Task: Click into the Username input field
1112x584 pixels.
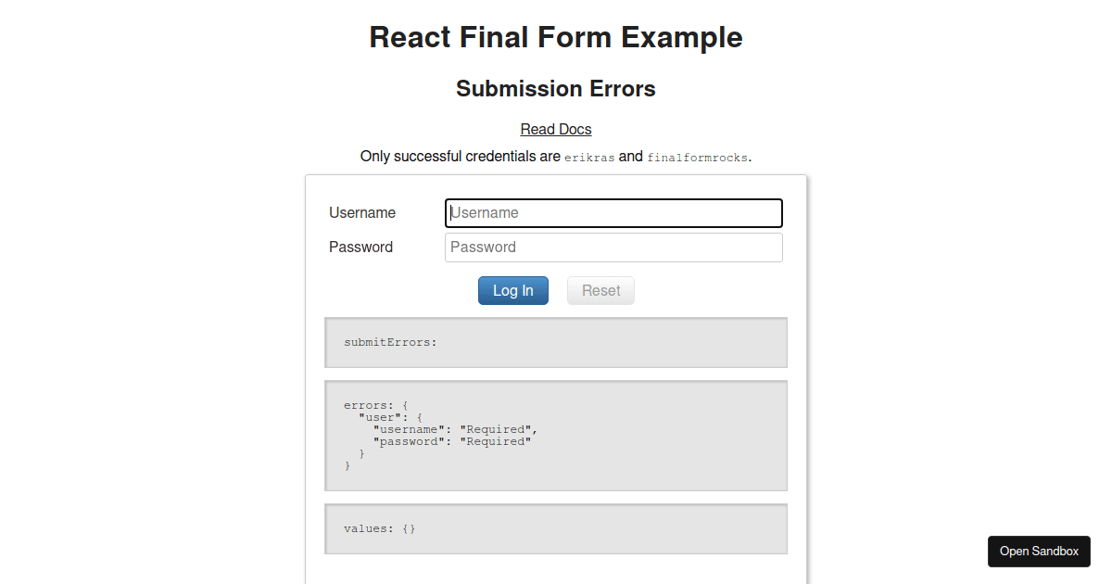Action: coord(613,212)
